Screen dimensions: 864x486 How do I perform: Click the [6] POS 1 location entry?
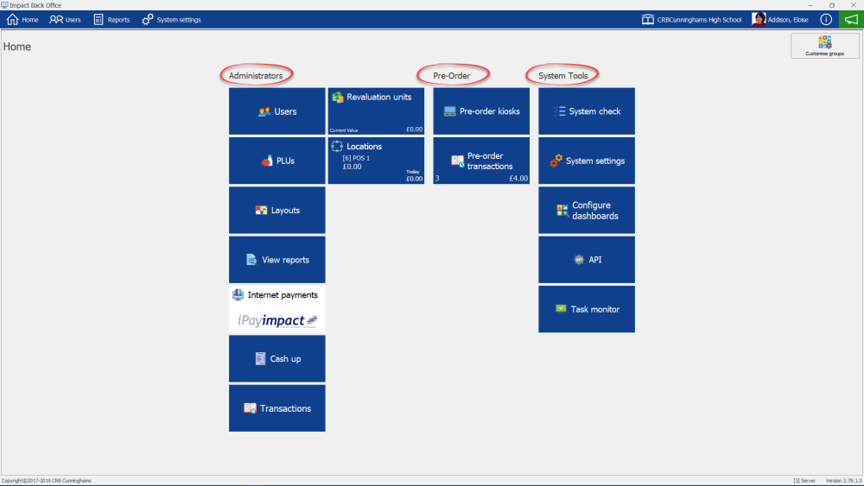tap(356, 158)
